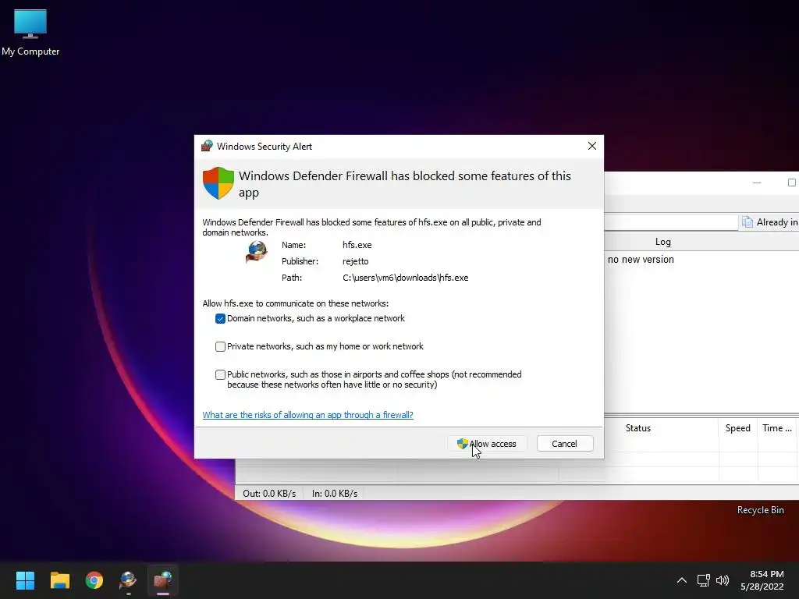Open Google Chrome from taskbar

94,580
